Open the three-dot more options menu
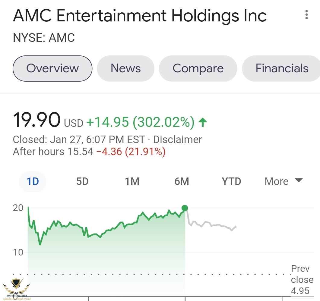The image size is (320, 301). (306, 15)
